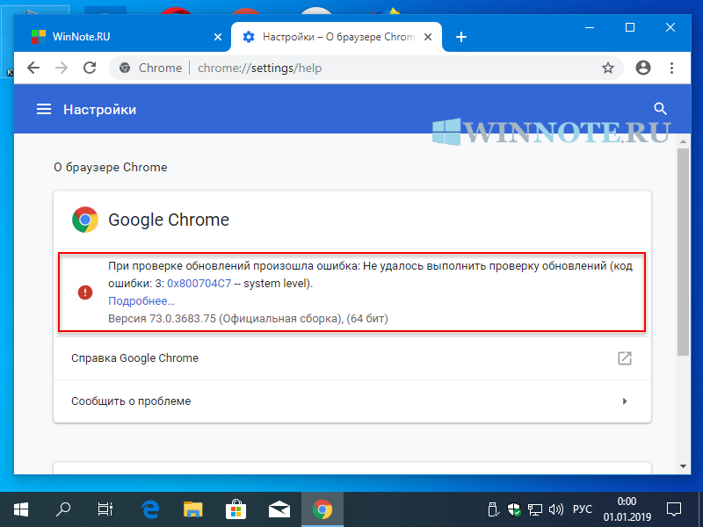Open the Action Center notification icon
The height and width of the screenshot is (527, 703).
coord(673,509)
